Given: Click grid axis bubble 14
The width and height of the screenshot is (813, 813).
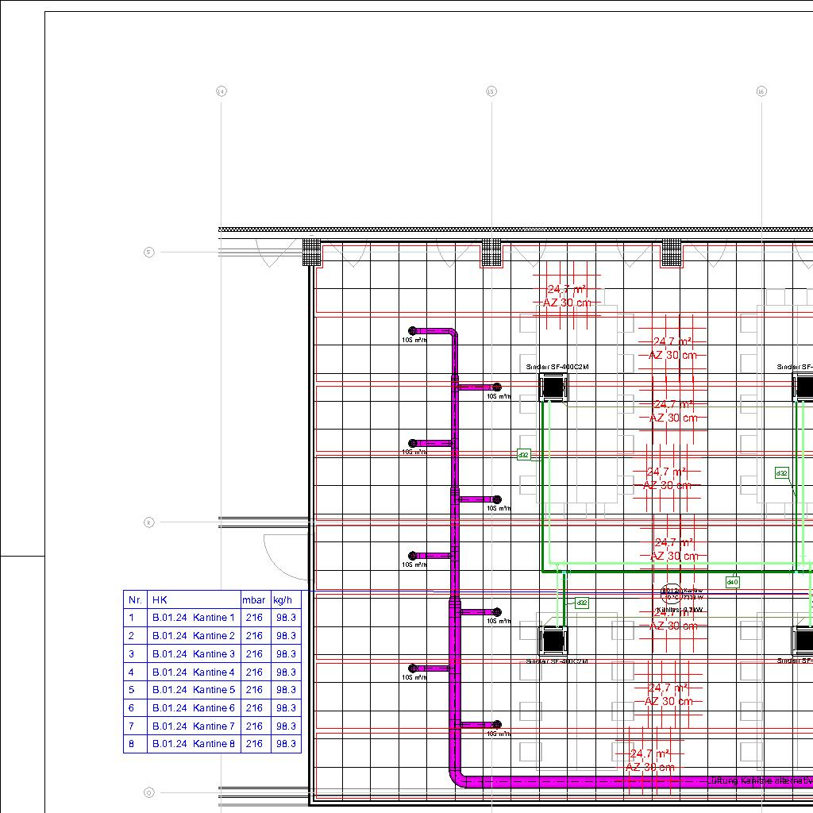Looking at the screenshot, I should pos(222,91).
